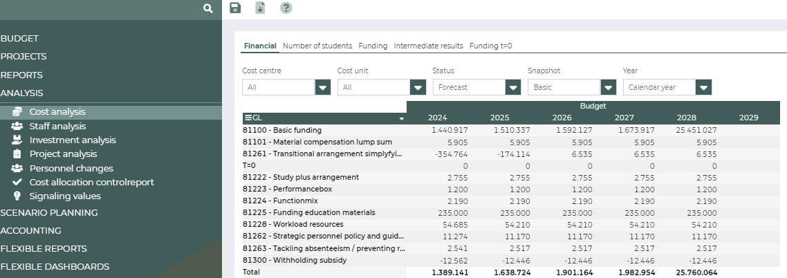
Task: Go to Investment analysis
Action: tap(73, 140)
